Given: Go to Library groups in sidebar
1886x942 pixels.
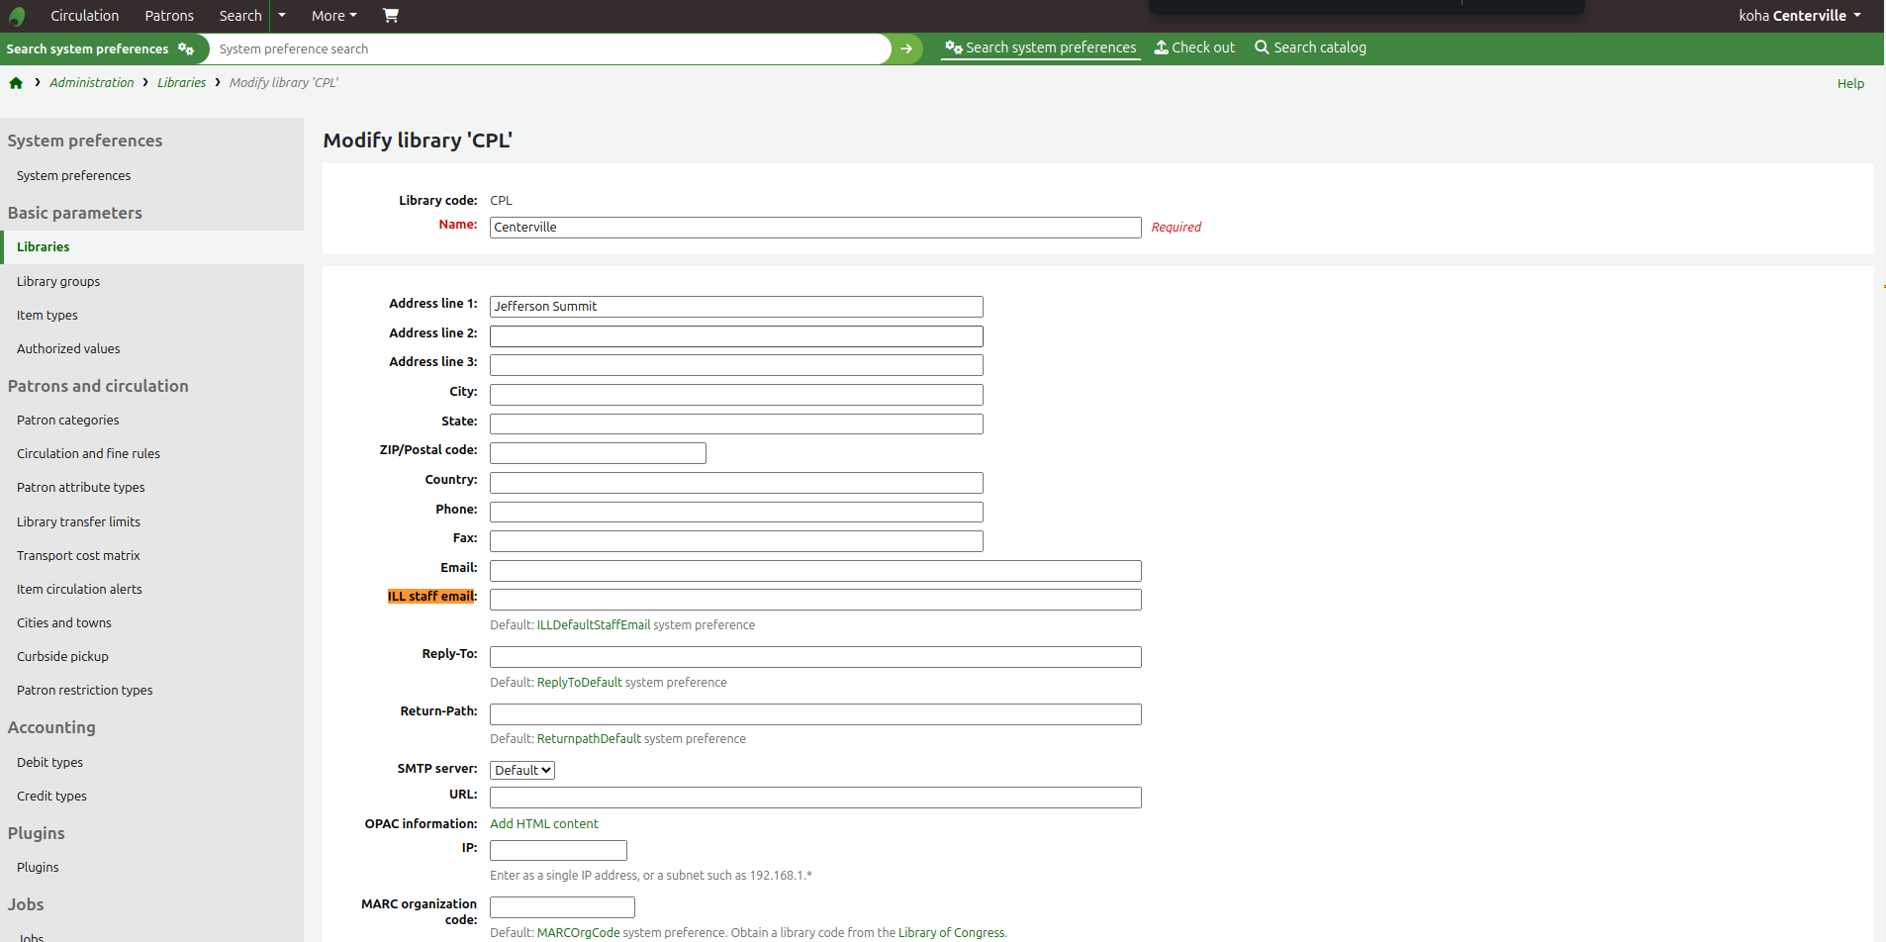Looking at the screenshot, I should (x=58, y=281).
